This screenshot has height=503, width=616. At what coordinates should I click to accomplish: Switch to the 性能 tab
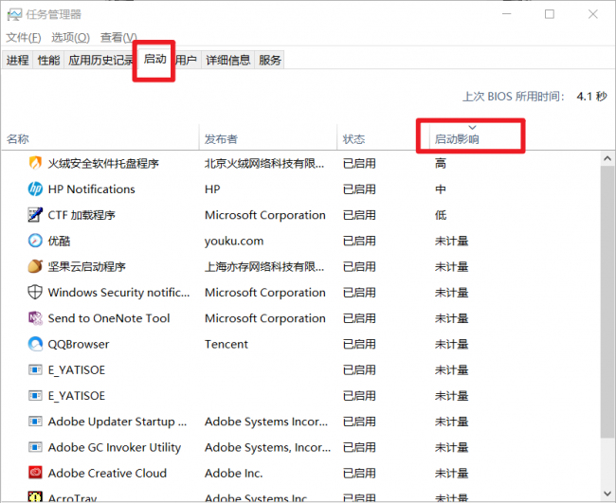(48, 60)
